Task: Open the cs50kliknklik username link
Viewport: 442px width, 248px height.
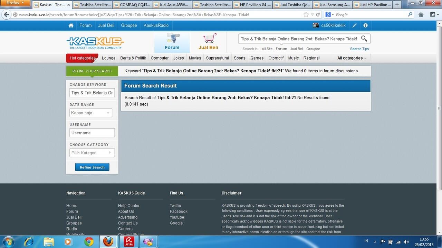Action: tap(333, 25)
